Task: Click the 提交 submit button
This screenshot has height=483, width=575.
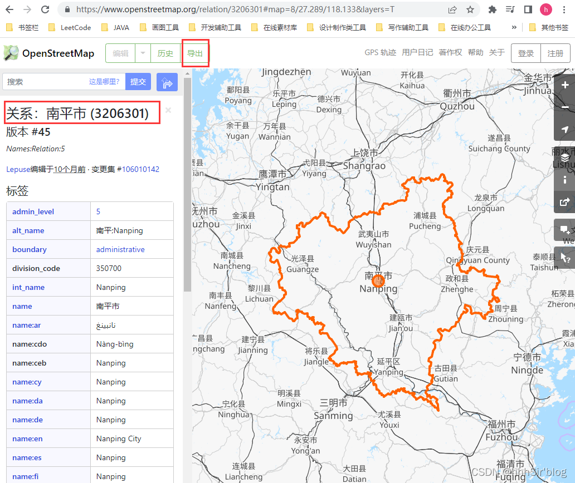Action: tap(138, 82)
